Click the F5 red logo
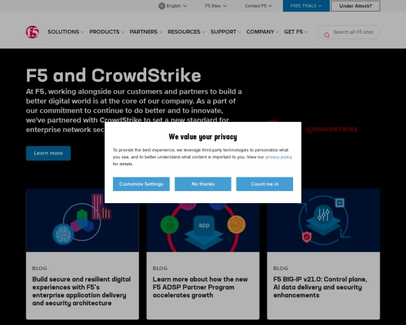 pos(32,32)
